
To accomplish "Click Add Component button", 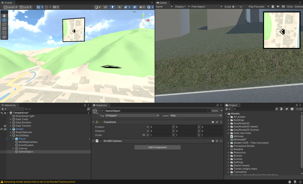I will (157, 148).
